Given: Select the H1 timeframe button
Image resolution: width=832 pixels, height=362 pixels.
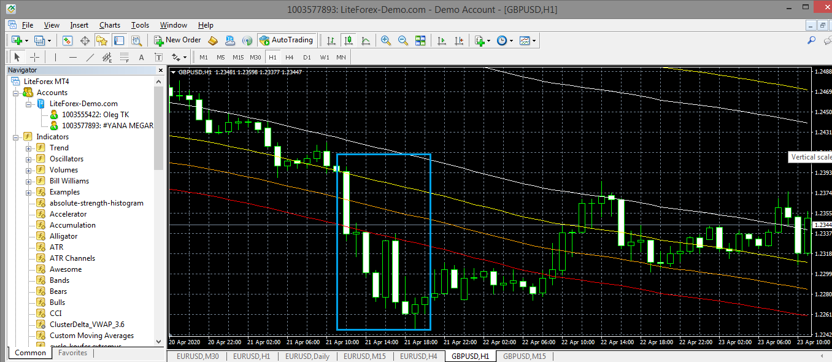Looking at the screenshot, I should point(272,57).
